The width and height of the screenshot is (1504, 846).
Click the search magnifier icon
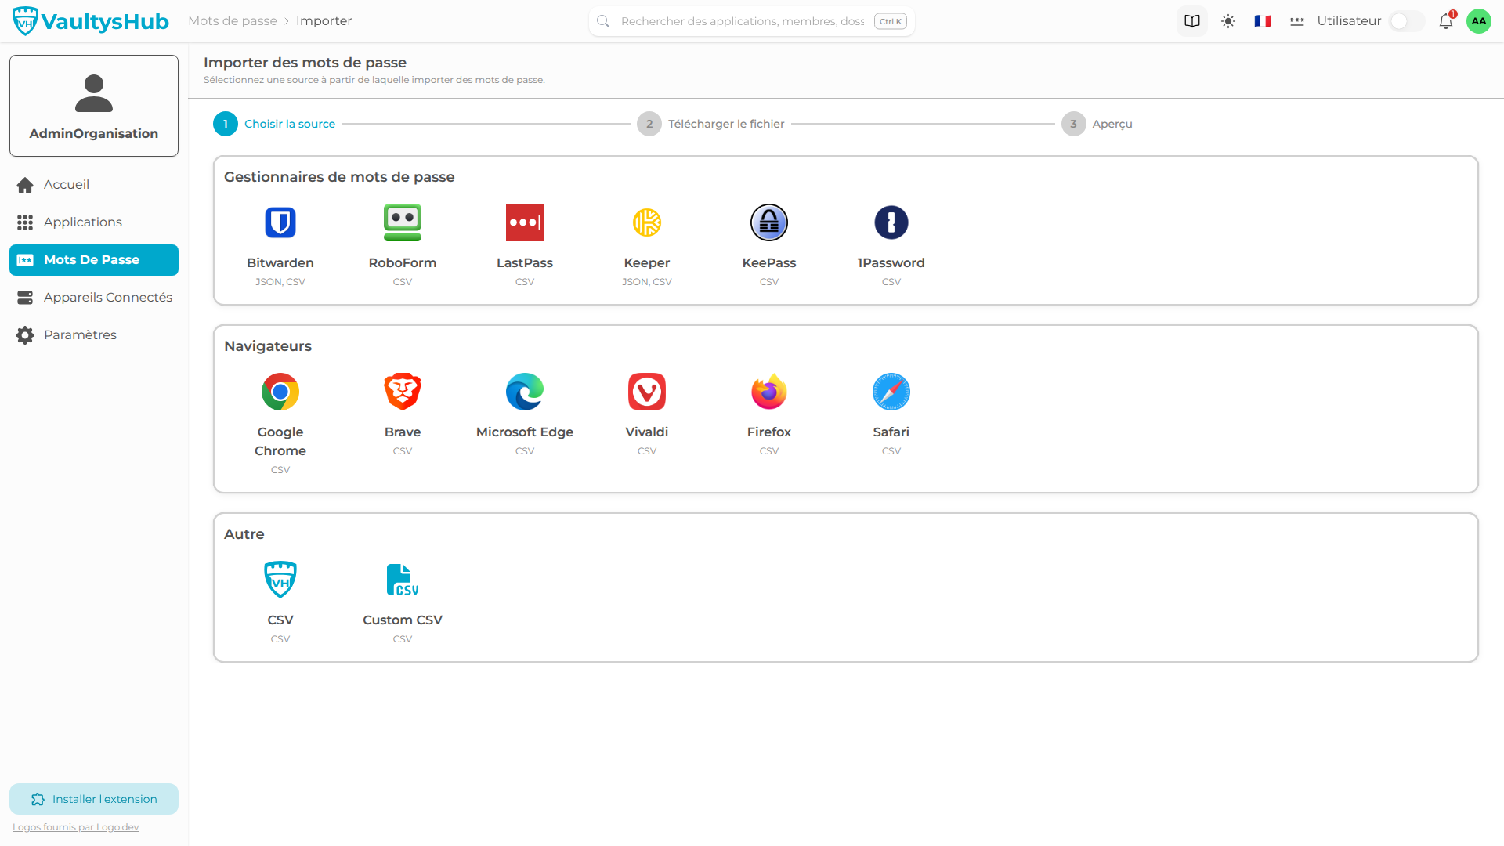(x=603, y=21)
